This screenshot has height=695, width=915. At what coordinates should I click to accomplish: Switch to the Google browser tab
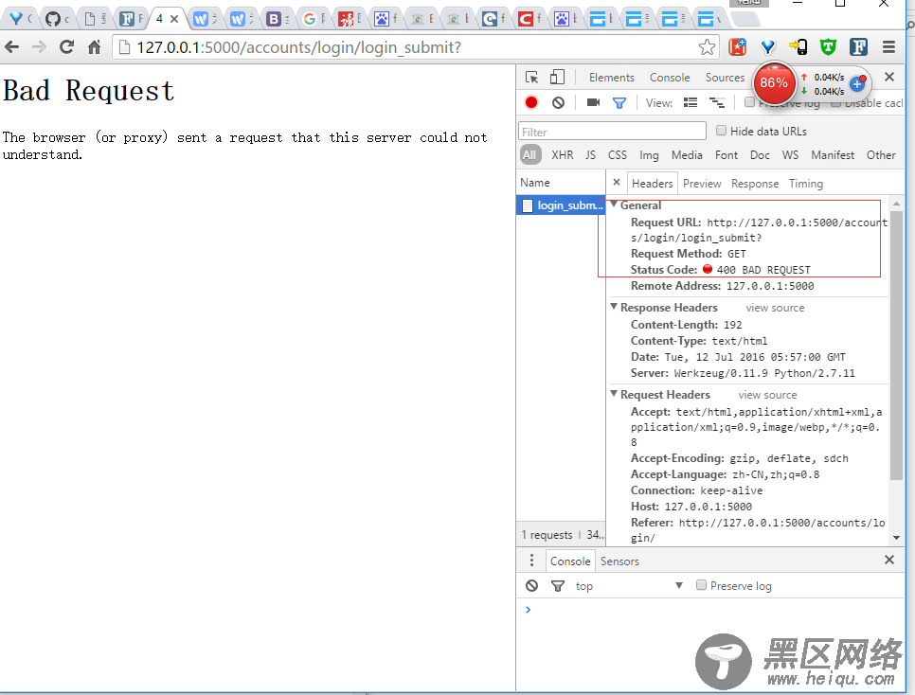tap(310, 19)
